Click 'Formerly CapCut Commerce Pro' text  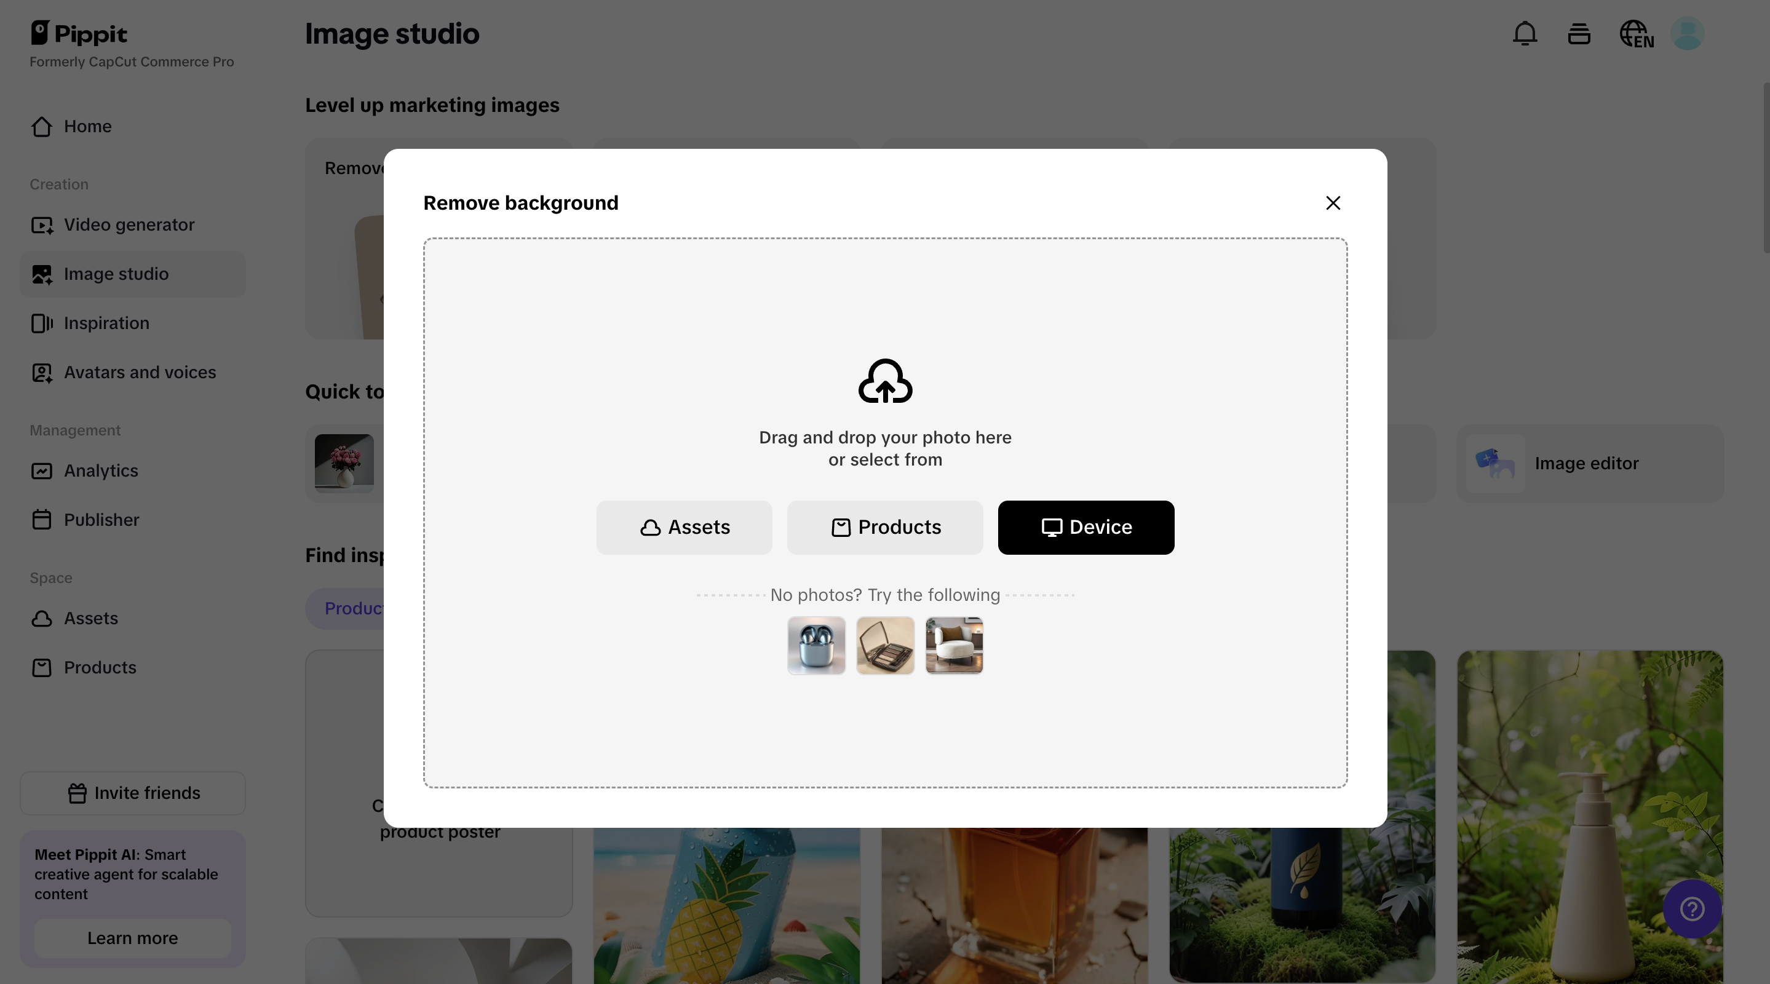132,62
